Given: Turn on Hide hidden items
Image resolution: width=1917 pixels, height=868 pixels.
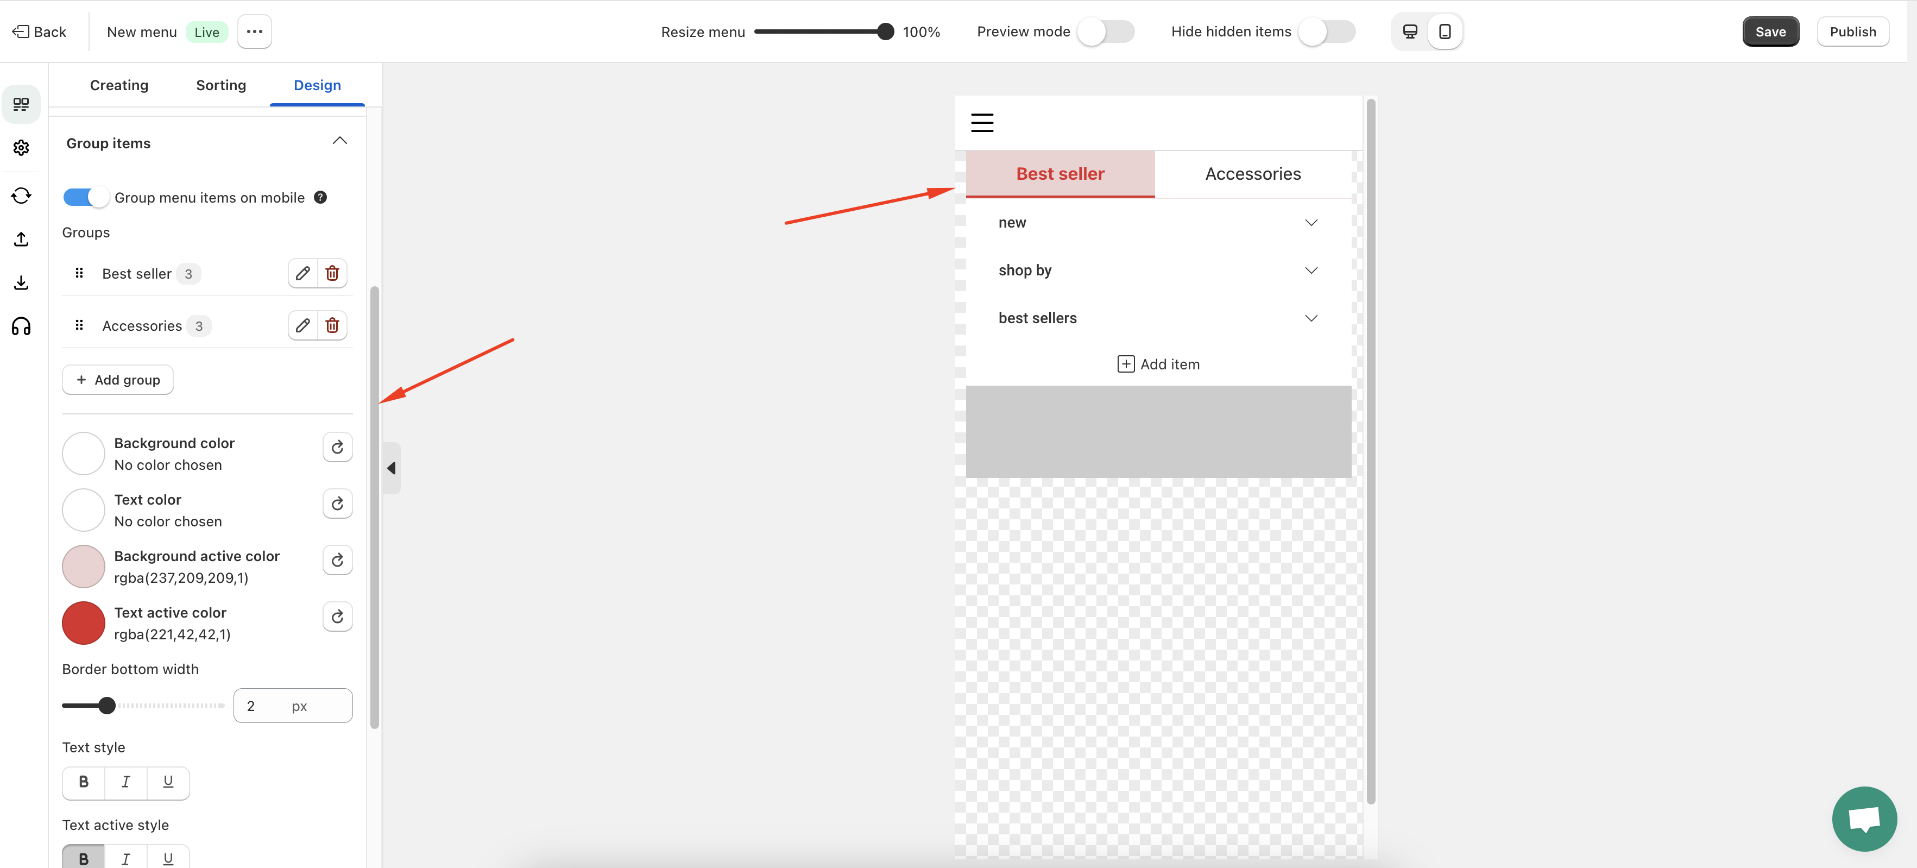Looking at the screenshot, I should 1326,32.
